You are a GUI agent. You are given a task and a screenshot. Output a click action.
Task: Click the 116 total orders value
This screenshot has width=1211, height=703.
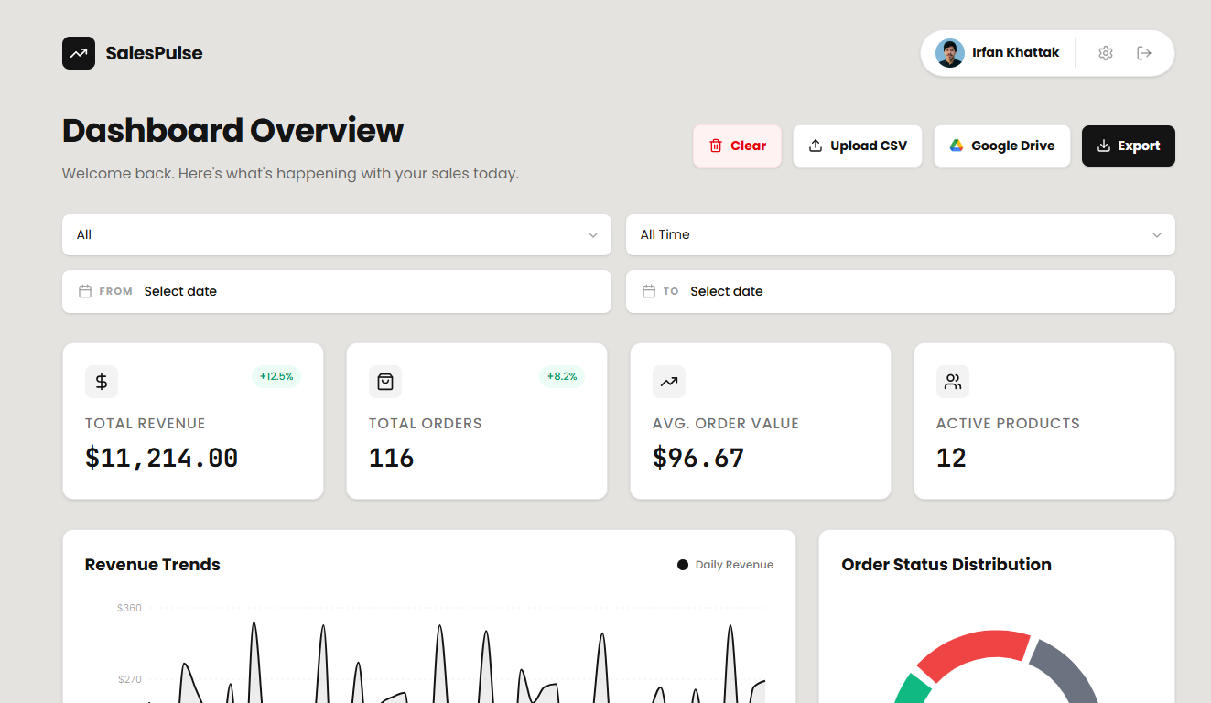pyautogui.click(x=392, y=458)
